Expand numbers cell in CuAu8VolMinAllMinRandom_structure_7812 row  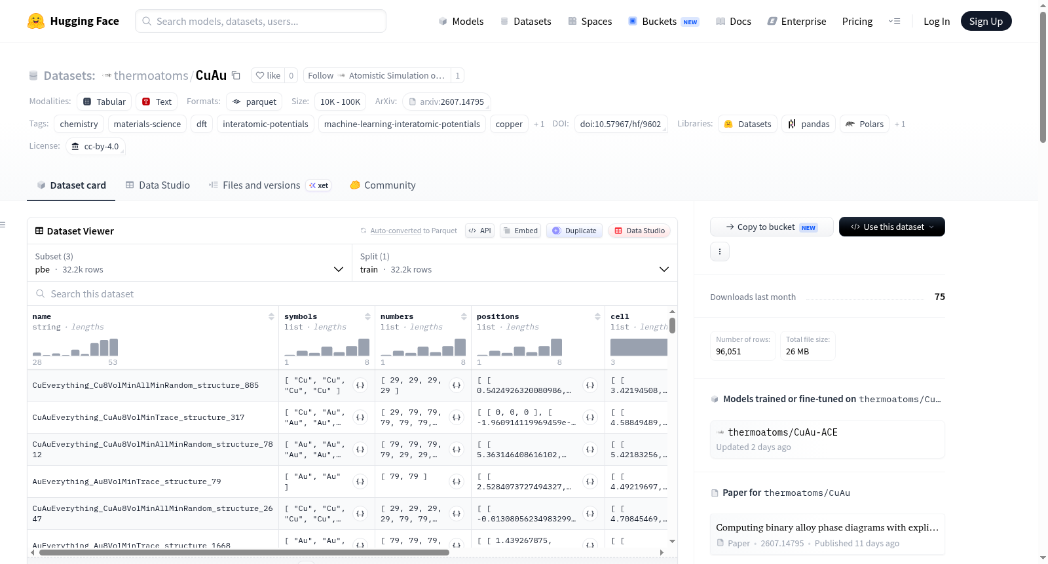click(457, 449)
